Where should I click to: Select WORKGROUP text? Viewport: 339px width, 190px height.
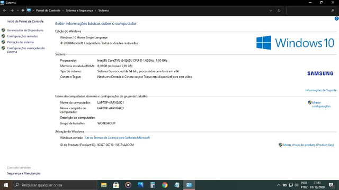[106, 123]
